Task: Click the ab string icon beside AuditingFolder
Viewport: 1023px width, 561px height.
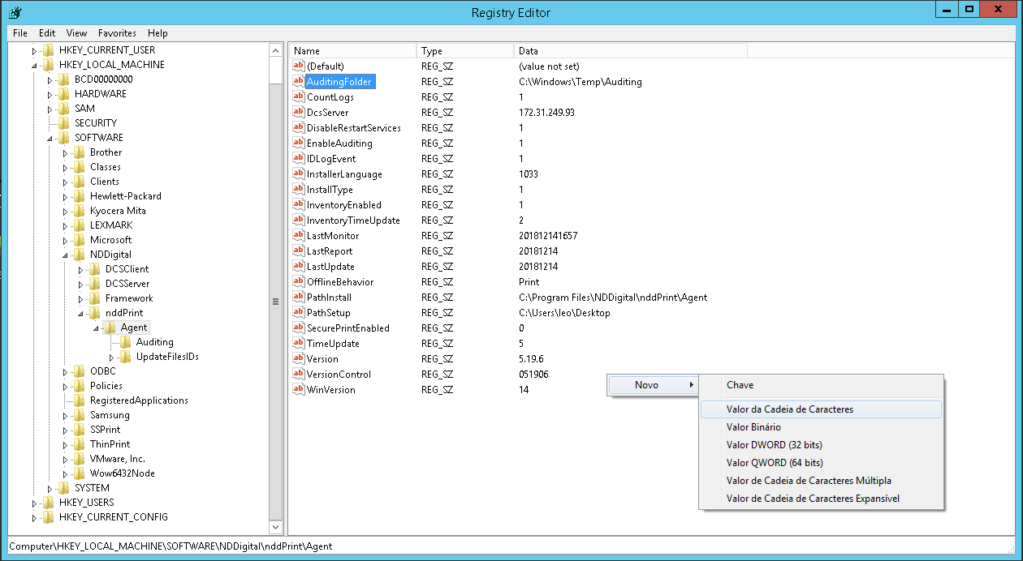Action: (299, 81)
